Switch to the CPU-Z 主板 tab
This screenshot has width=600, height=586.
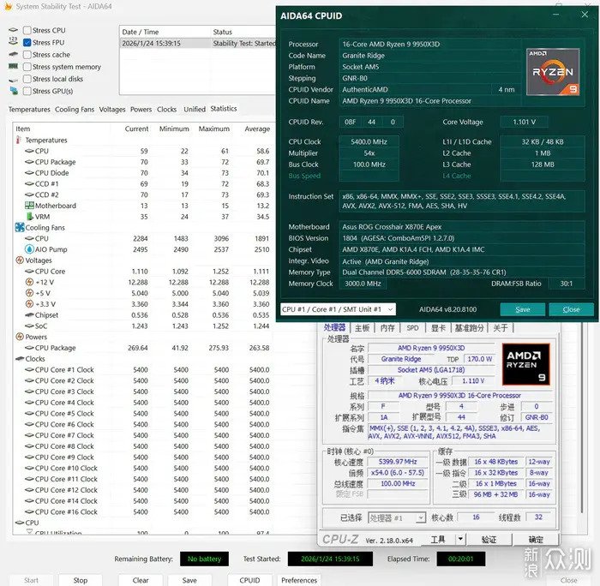(362, 328)
